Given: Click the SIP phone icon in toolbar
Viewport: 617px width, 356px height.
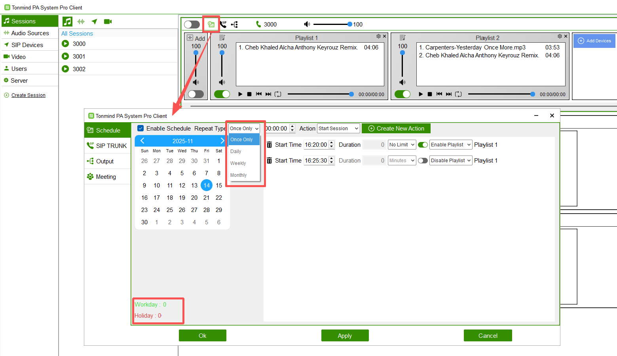Looking at the screenshot, I should (x=223, y=25).
